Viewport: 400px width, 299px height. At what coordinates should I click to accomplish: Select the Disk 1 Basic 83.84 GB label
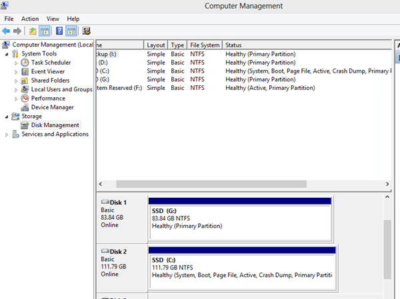122,219
